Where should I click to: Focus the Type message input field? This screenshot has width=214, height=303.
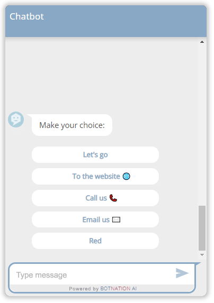[x=93, y=275]
